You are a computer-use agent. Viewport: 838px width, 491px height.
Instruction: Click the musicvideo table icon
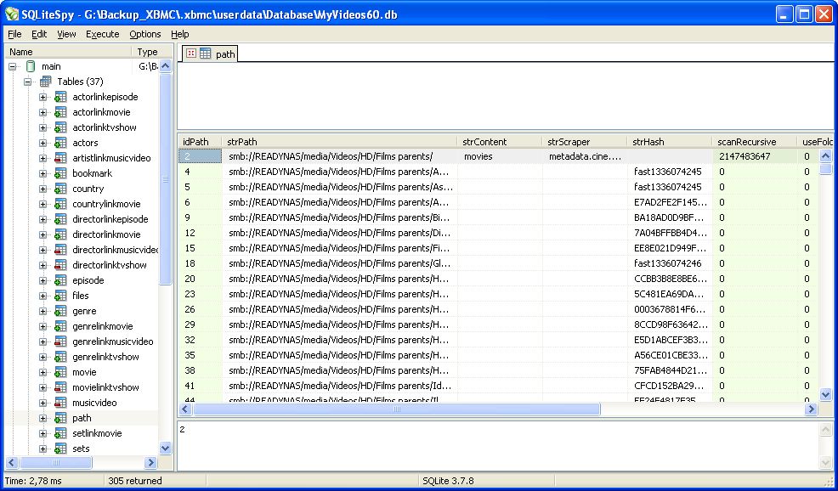tap(61, 403)
